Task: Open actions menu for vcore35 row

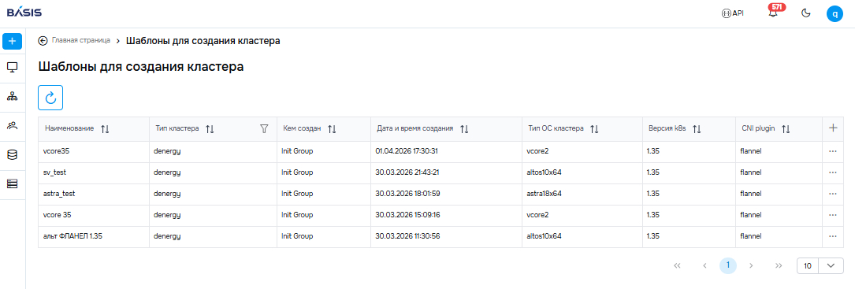Action: 832,151
